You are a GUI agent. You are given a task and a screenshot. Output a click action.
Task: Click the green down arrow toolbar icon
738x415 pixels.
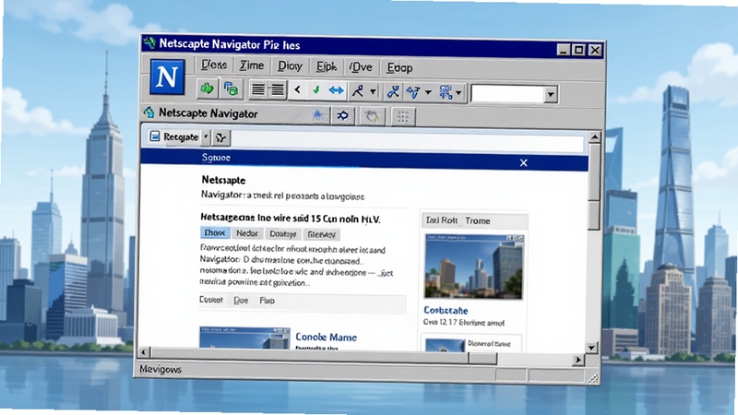(x=316, y=89)
